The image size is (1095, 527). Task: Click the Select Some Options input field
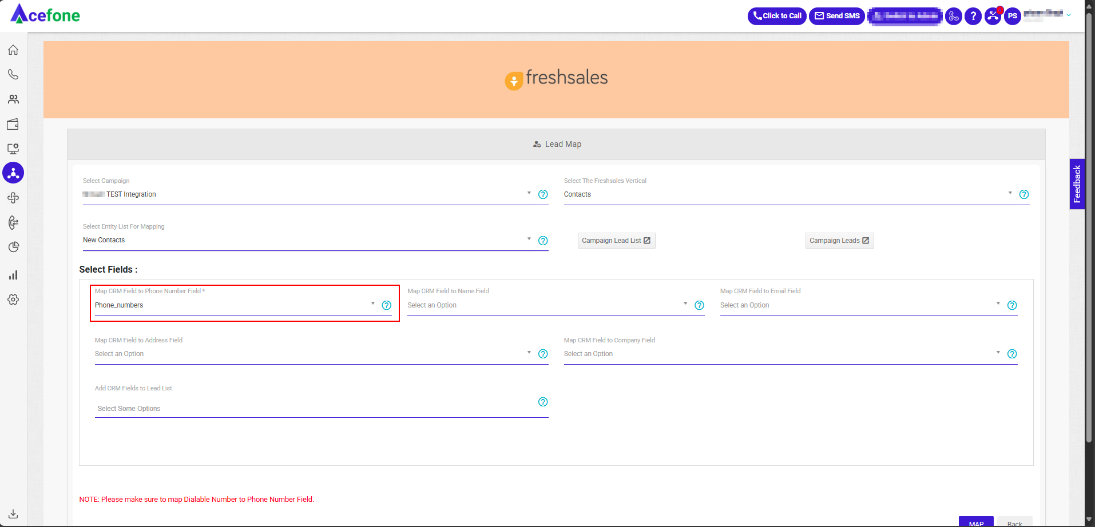click(x=315, y=409)
